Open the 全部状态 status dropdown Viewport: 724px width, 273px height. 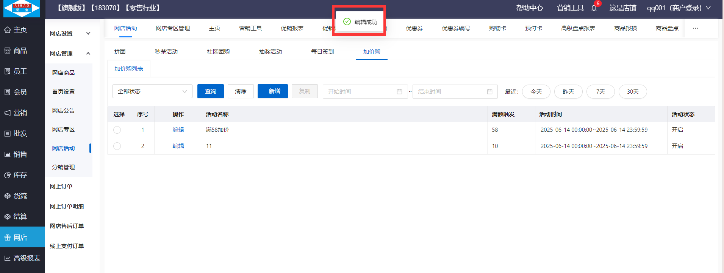(152, 91)
